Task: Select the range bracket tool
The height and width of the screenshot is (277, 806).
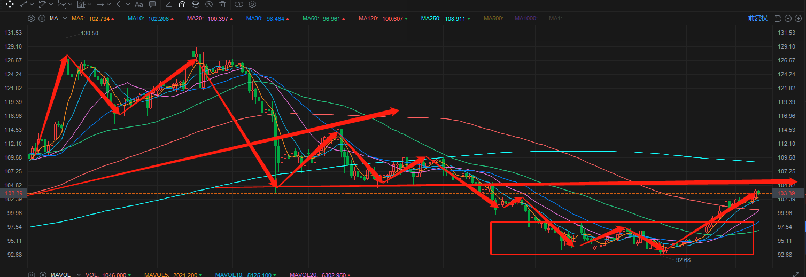Action: click(x=100, y=4)
